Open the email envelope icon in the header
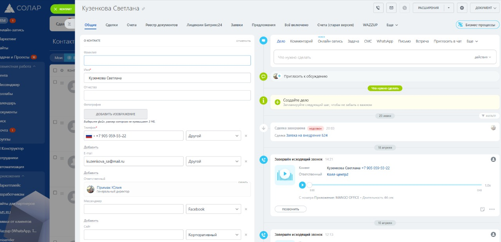The height and width of the screenshot is (242, 501). 391,7
